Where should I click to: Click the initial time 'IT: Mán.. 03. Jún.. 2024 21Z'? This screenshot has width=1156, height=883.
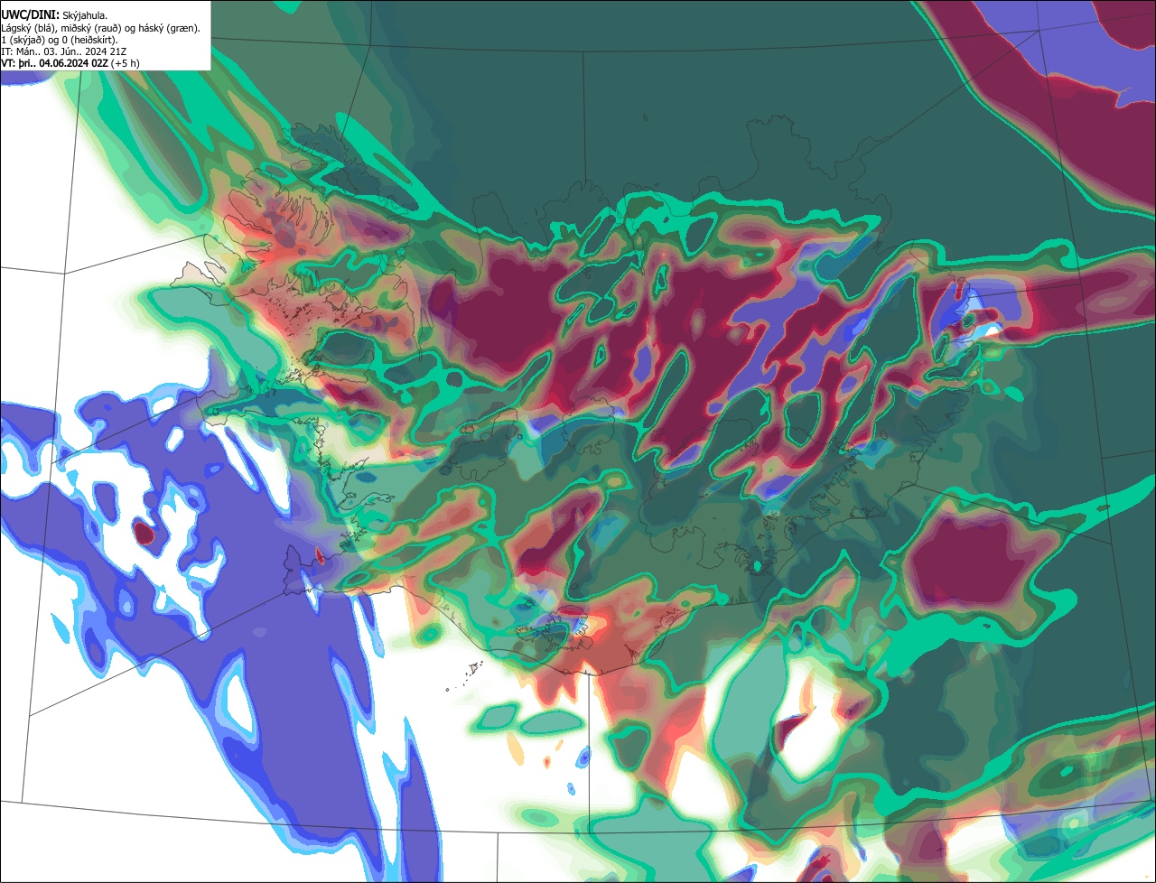coord(64,51)
